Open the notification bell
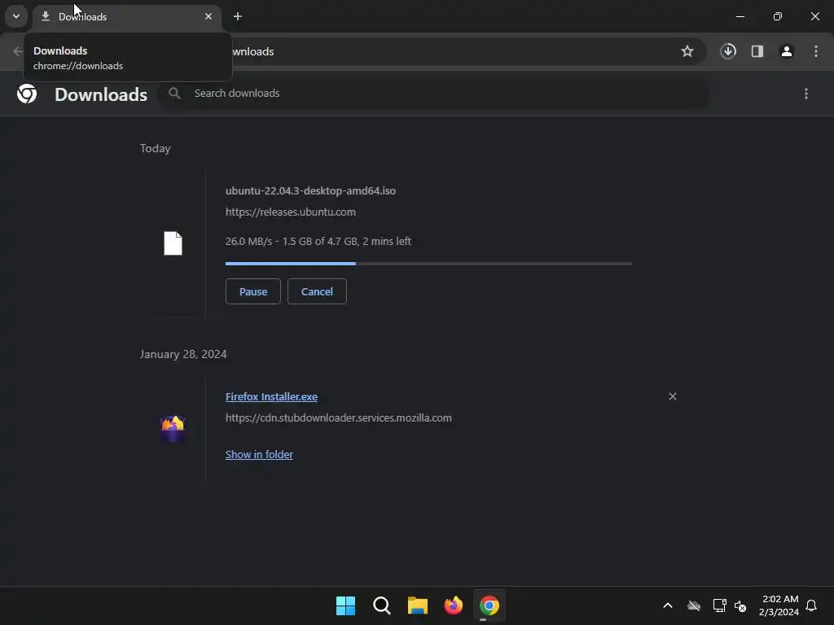This screenshot has height=625, width=834. point(811,605)
